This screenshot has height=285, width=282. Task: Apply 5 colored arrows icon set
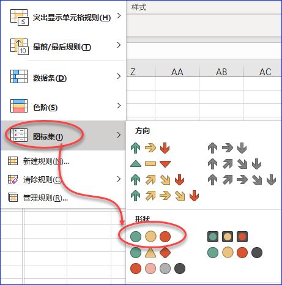165,196
